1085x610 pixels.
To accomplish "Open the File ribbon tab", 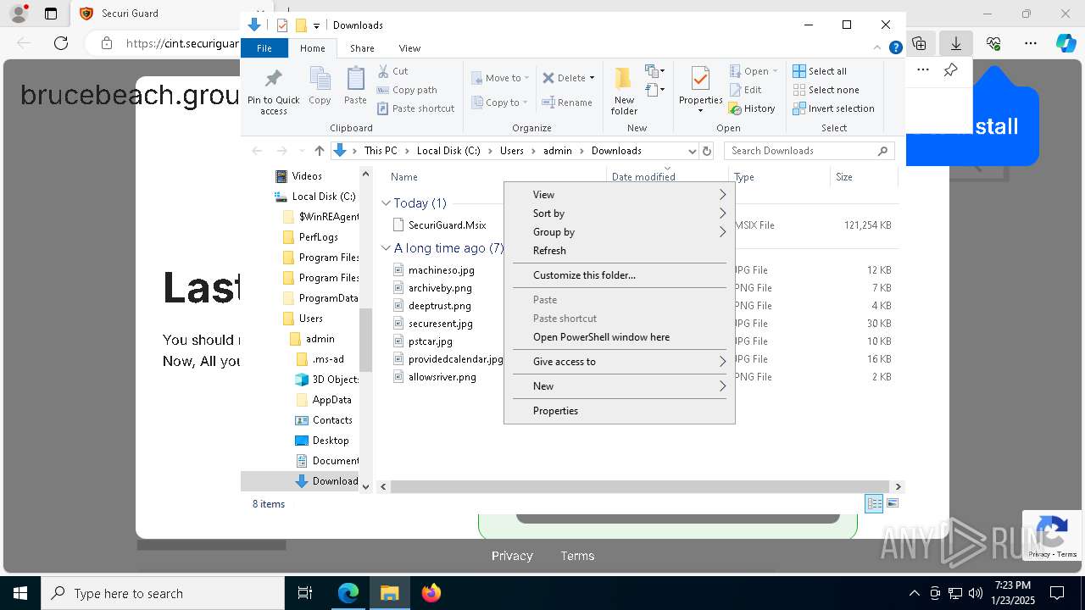I will click(264, 48).
